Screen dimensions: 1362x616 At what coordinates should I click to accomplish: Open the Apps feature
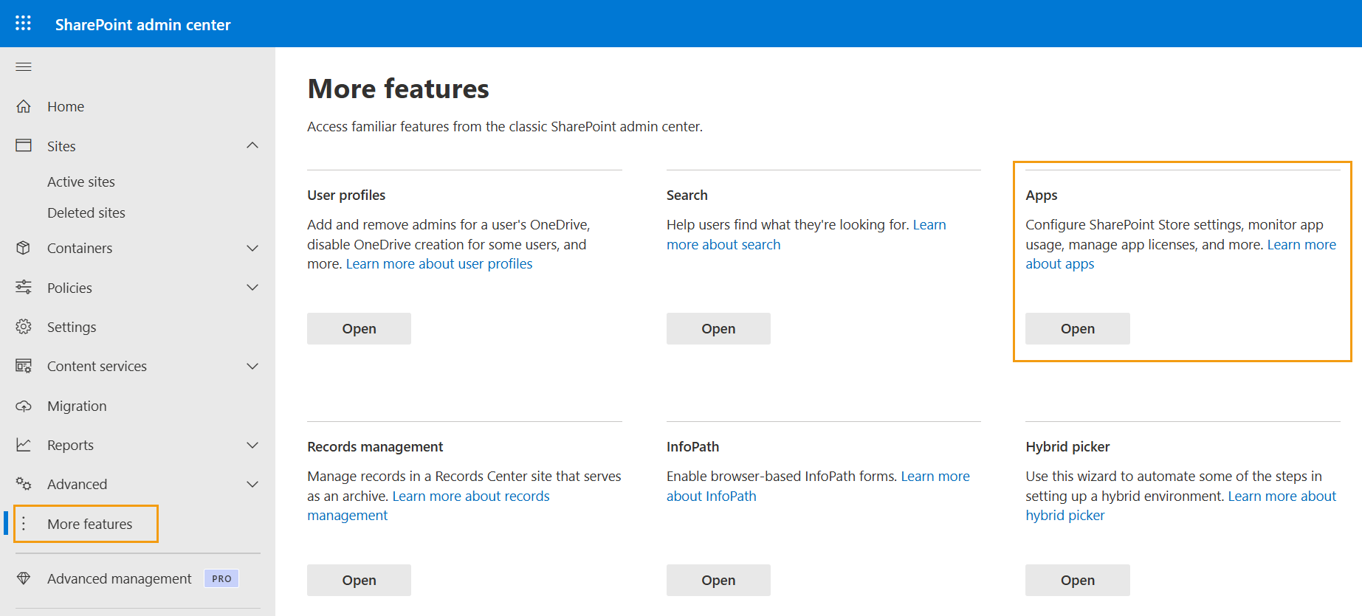click(1077, 328)
